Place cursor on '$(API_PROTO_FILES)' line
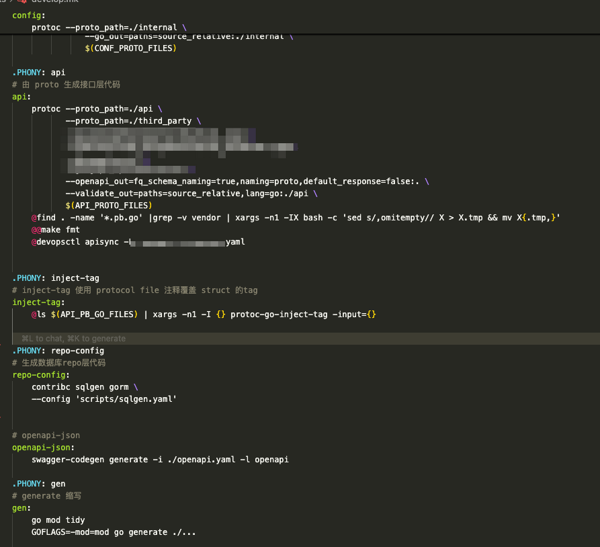The height and width of the screenshot is (547, 600). (109, 206)
